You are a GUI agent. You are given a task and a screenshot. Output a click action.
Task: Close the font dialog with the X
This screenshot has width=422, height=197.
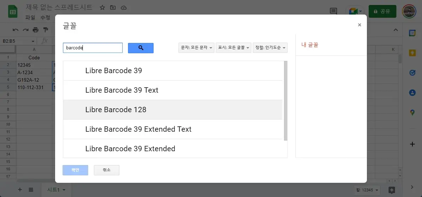click(x=359, y=25)
